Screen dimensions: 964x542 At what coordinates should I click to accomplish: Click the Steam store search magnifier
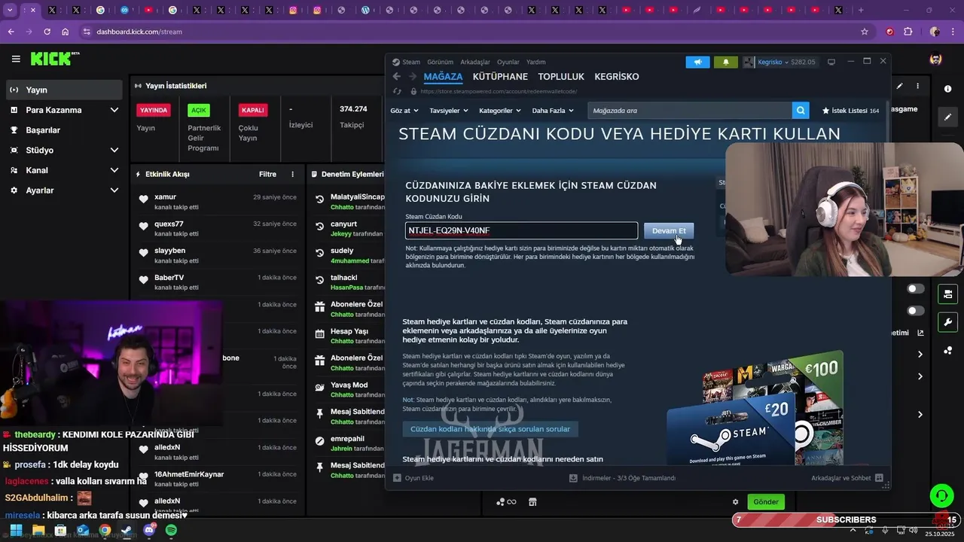click(x=801, y=111)
